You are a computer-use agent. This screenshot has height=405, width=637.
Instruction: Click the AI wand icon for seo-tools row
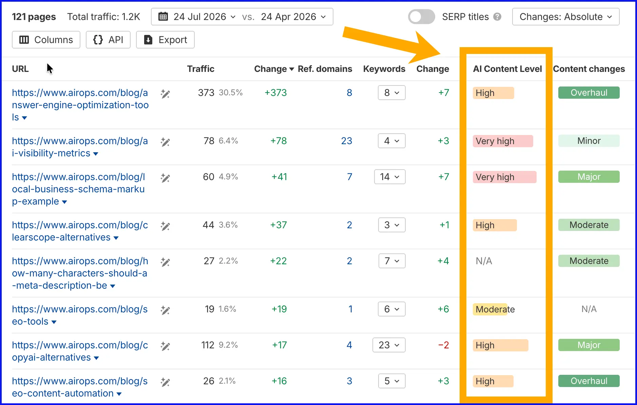point(165,310)
